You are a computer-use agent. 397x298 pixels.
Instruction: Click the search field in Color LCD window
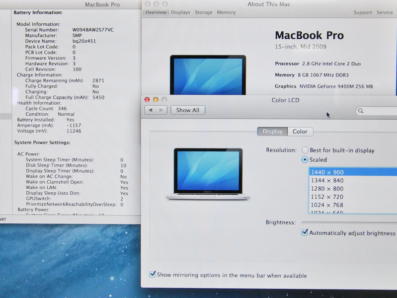click(x=377, y=111)
